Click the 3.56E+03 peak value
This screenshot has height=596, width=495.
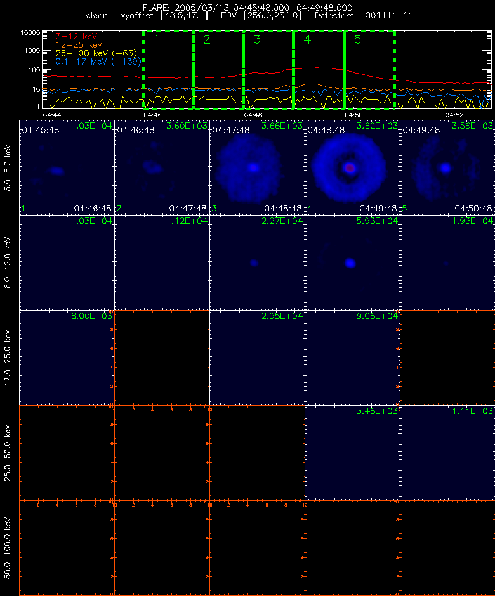click(x=473, y=126)
